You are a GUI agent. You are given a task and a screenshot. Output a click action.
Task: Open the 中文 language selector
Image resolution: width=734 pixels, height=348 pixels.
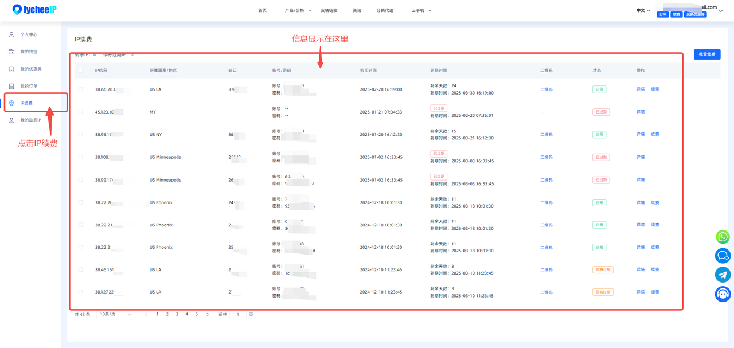pyautogui.click(x=643, y=10)
